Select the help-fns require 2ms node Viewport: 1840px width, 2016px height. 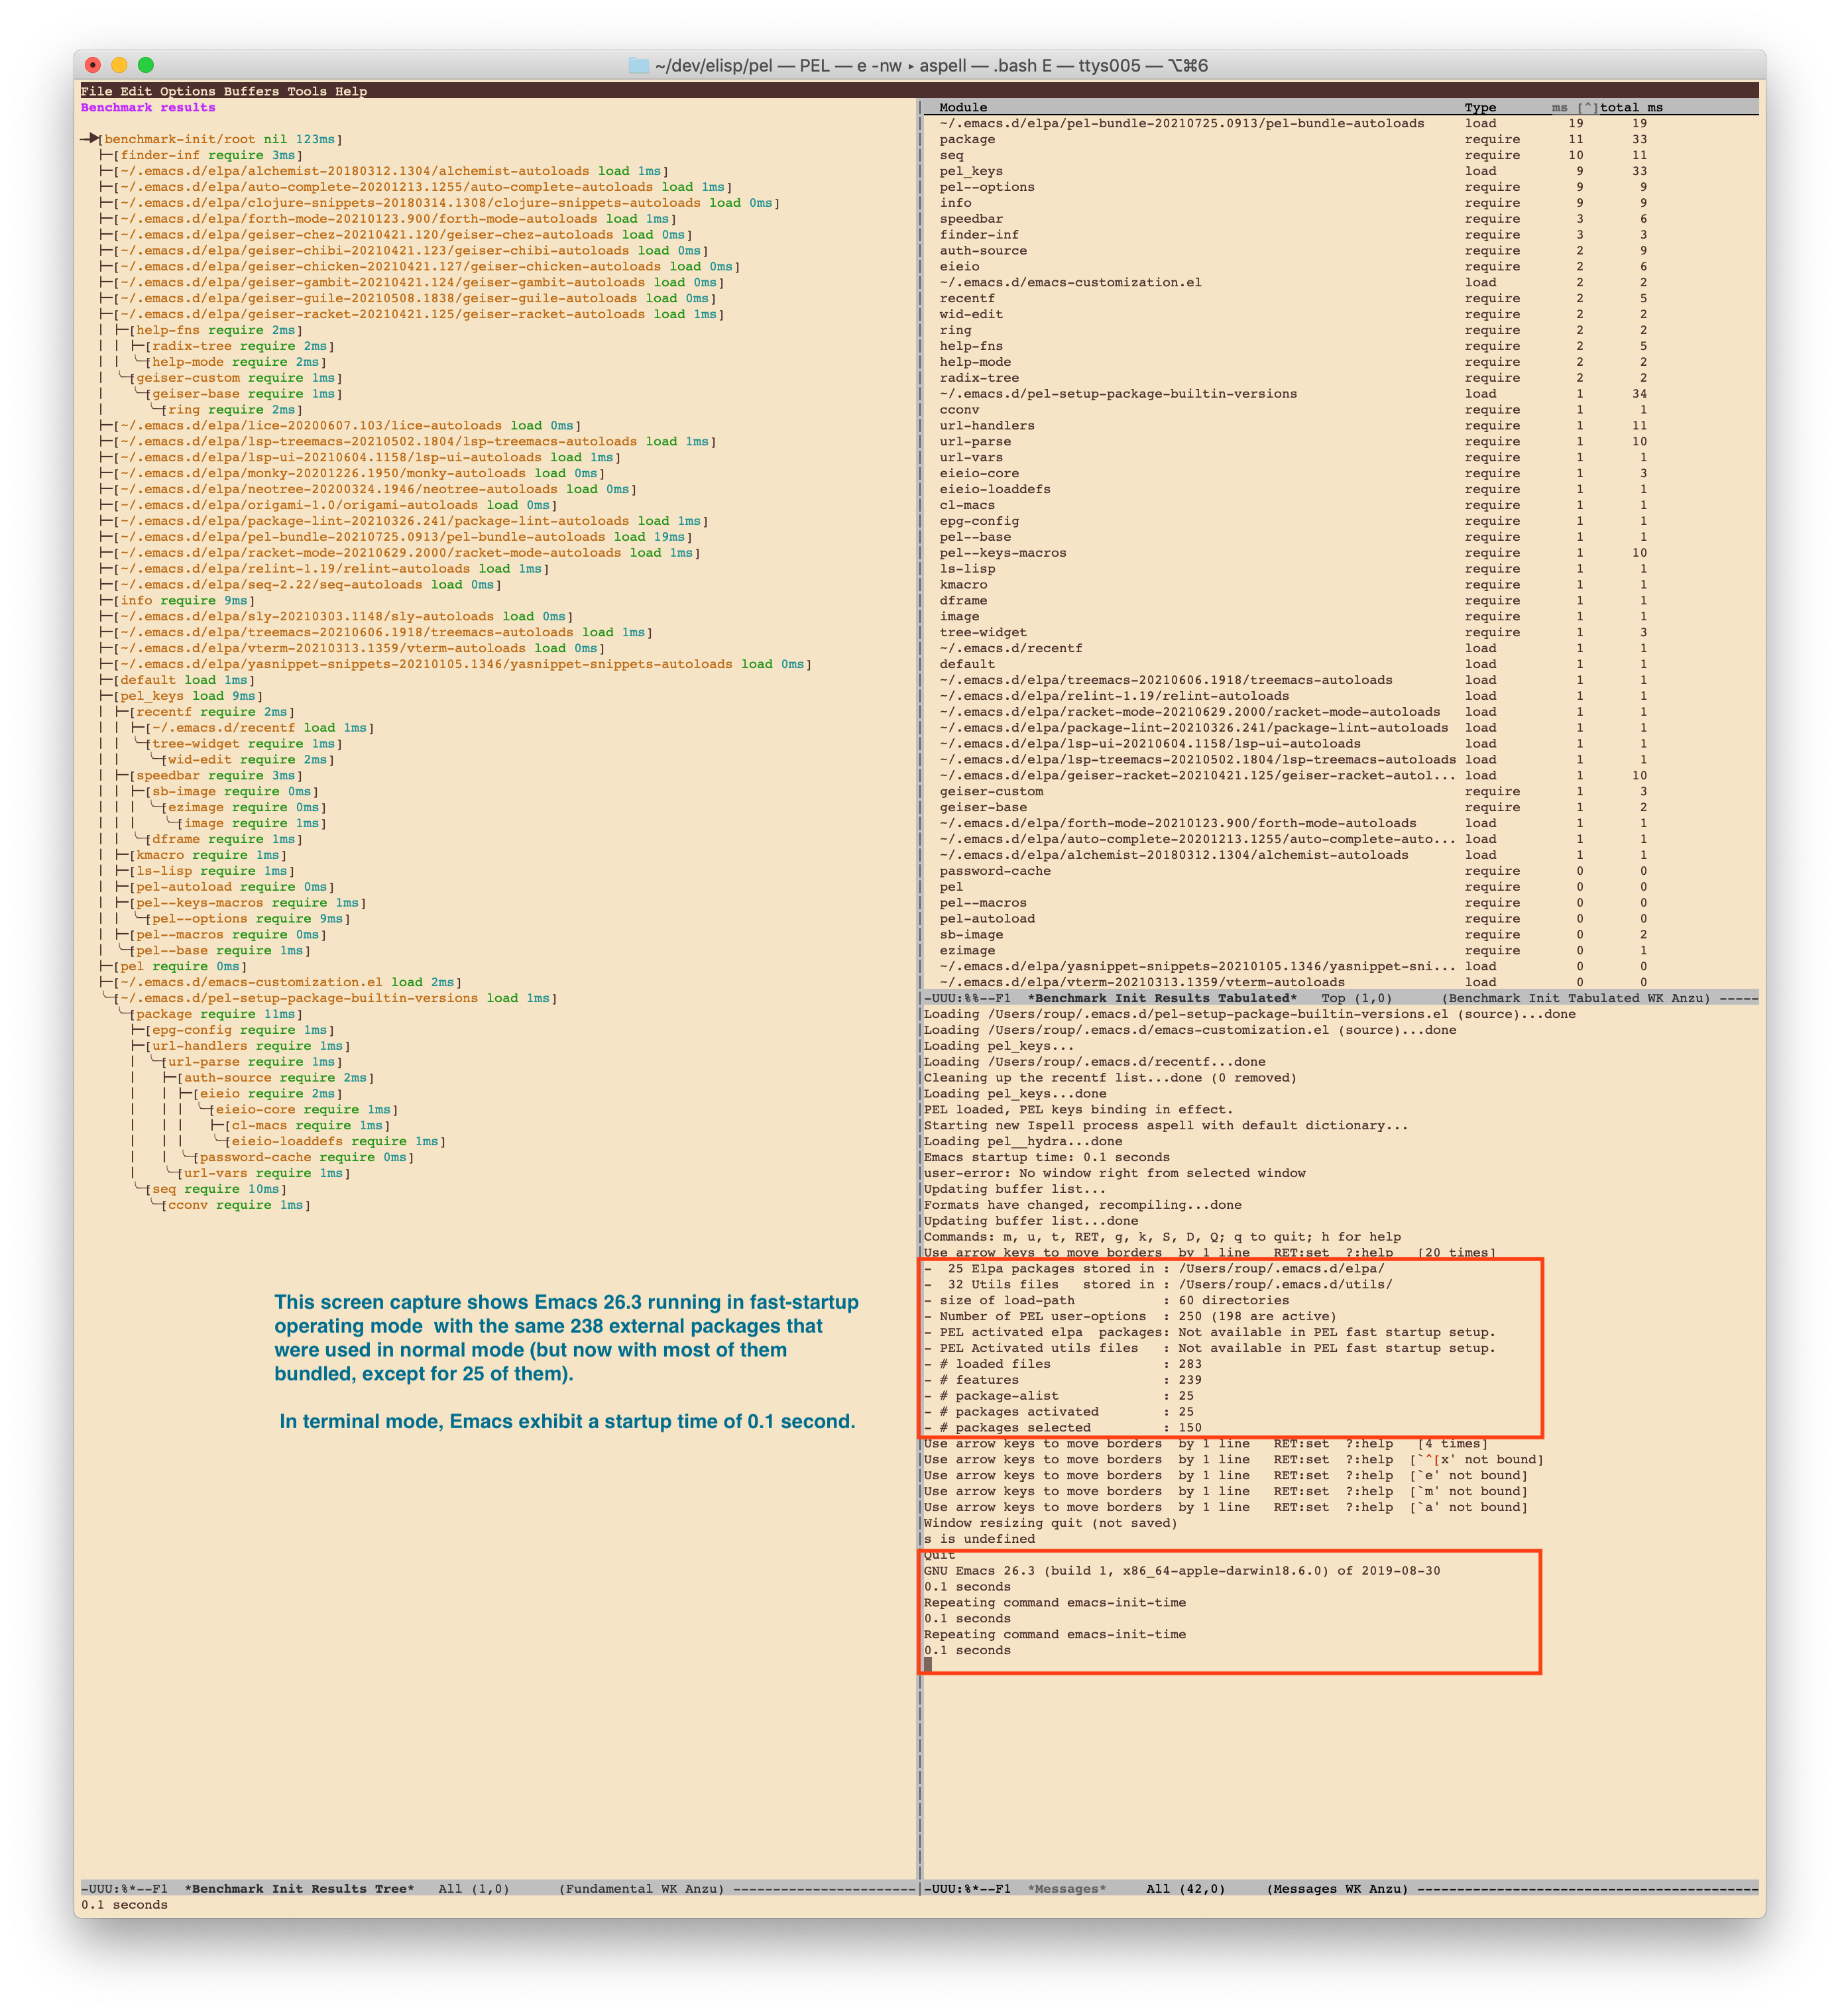point(216,330)
